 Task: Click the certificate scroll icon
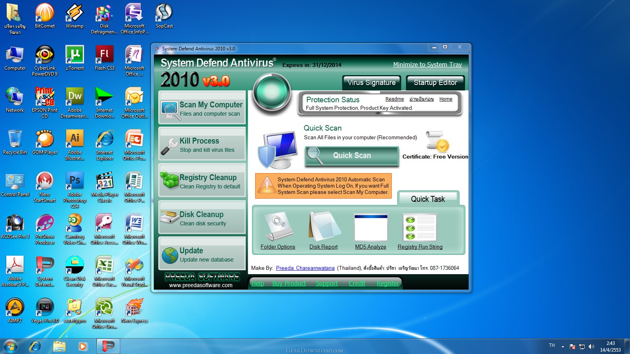[437, 142]
